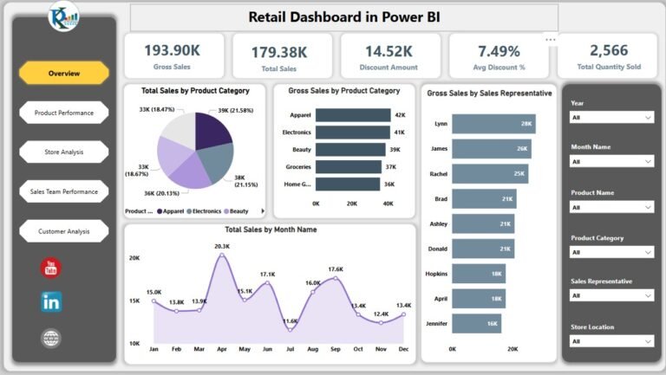This screenshot has width=666, height=375.
Task: Select Jennifer's 16K sales bar
Action: pyautogui.click(x=477, y=324)
